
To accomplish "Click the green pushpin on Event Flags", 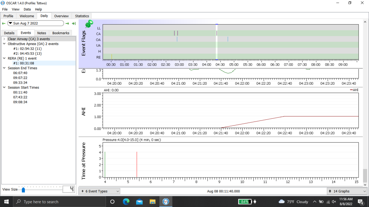I will pyautogui.click(x=89, y=24).
